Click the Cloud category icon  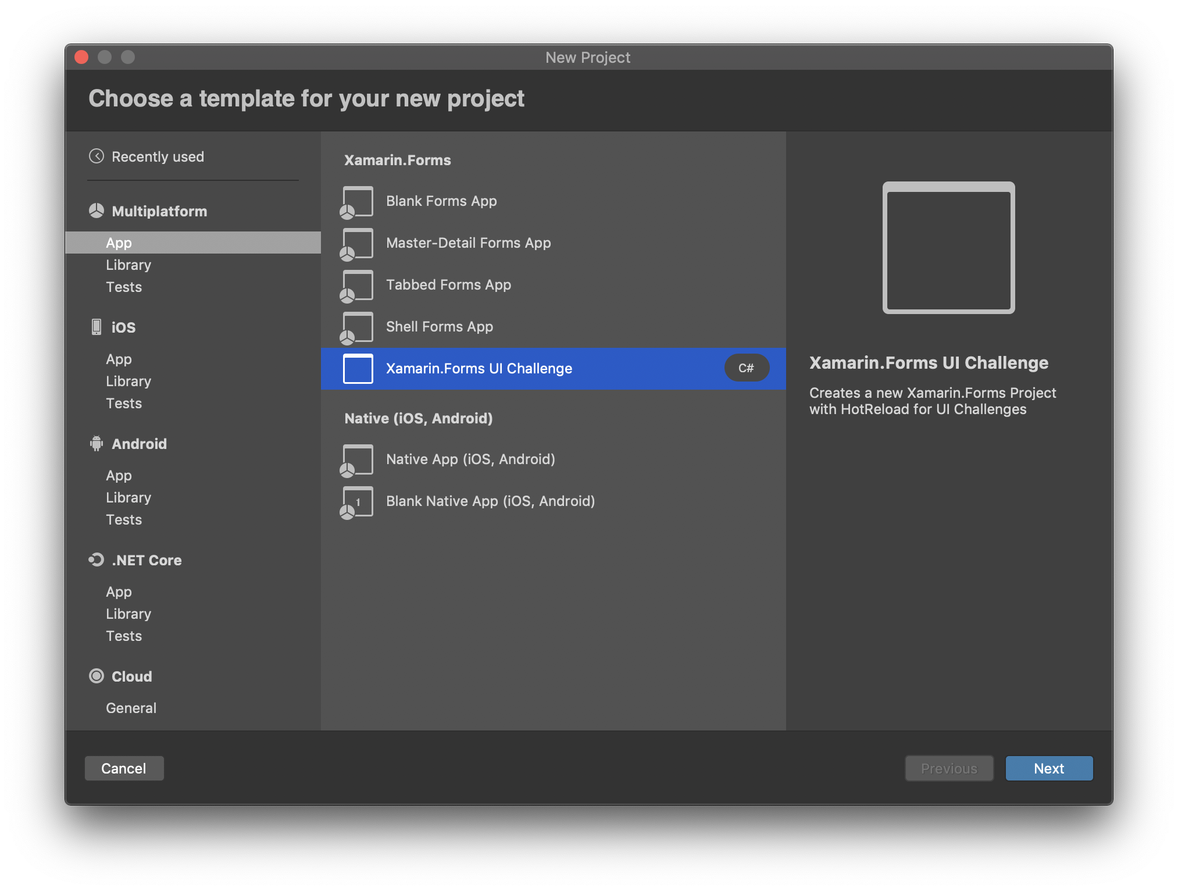click(x=97, y=676)
